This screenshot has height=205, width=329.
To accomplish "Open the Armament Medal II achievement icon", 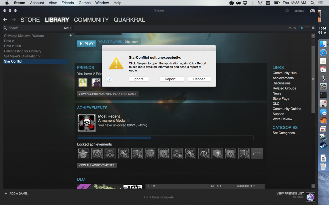I will click(x=87, y=123).
